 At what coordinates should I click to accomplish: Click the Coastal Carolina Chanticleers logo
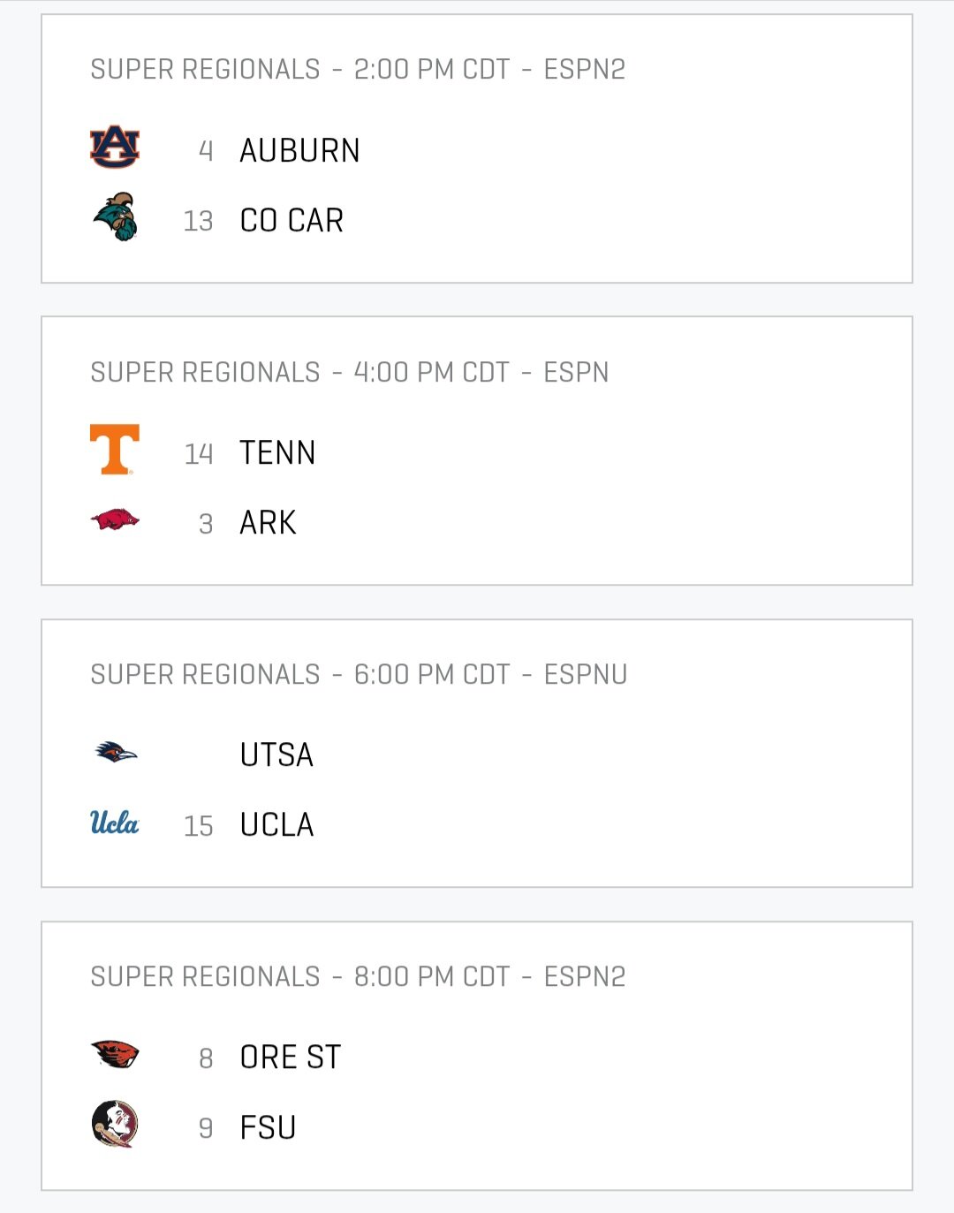[x=116, y=217]
